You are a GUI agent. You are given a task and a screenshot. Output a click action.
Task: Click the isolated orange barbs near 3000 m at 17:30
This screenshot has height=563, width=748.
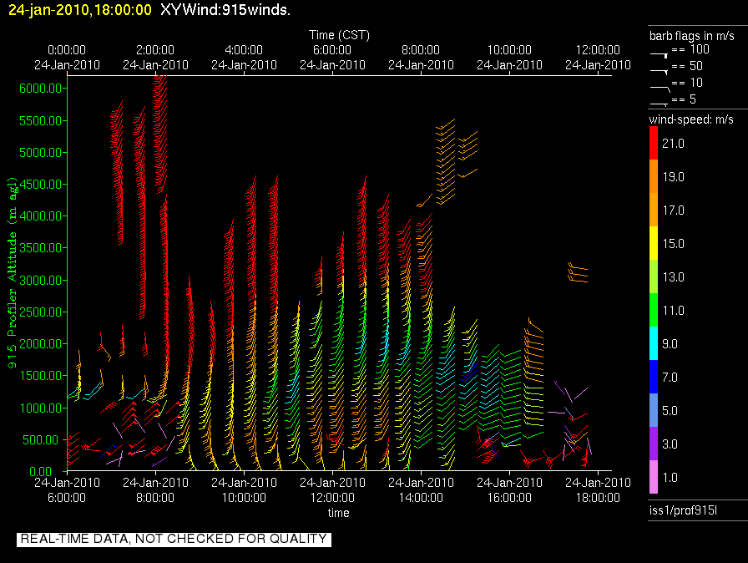[577, 272]
